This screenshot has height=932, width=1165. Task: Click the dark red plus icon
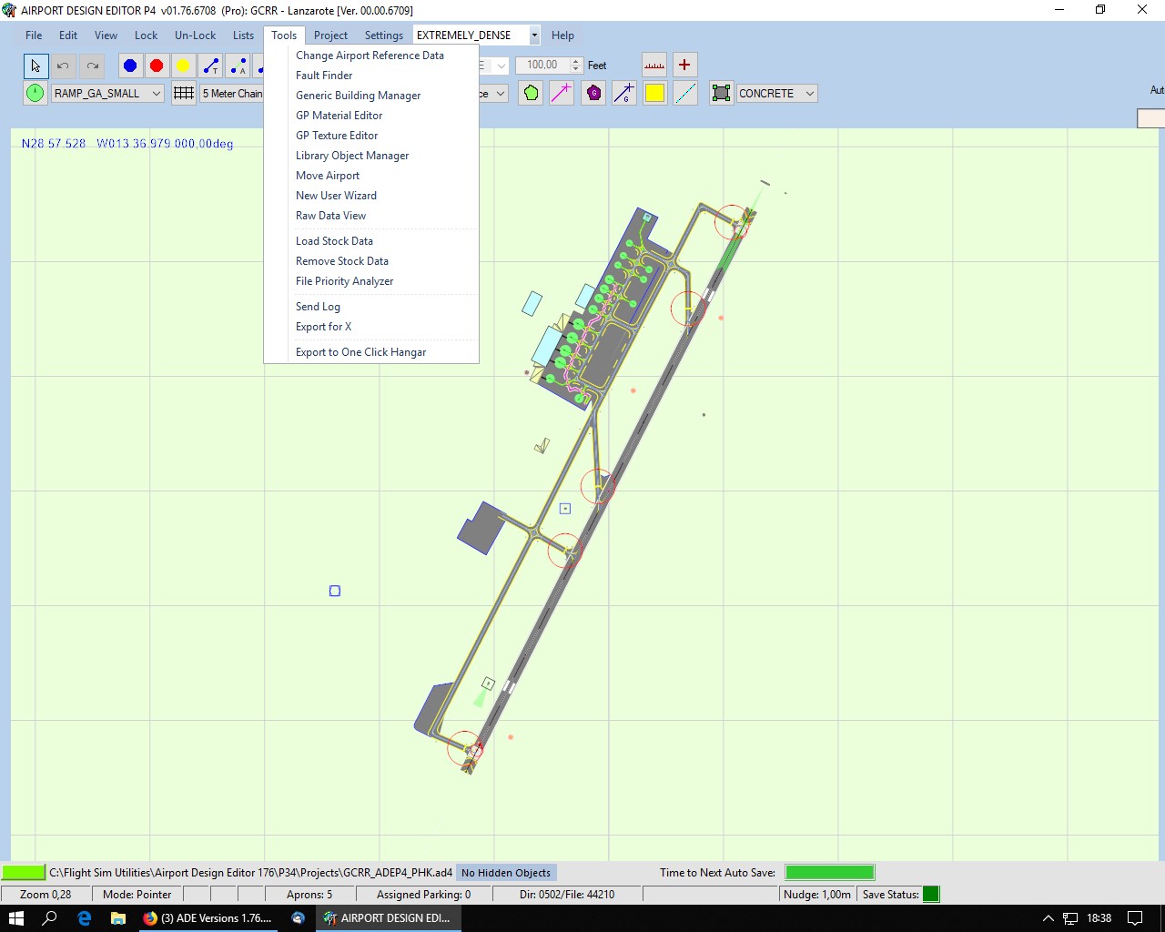(x=684, y=66)
